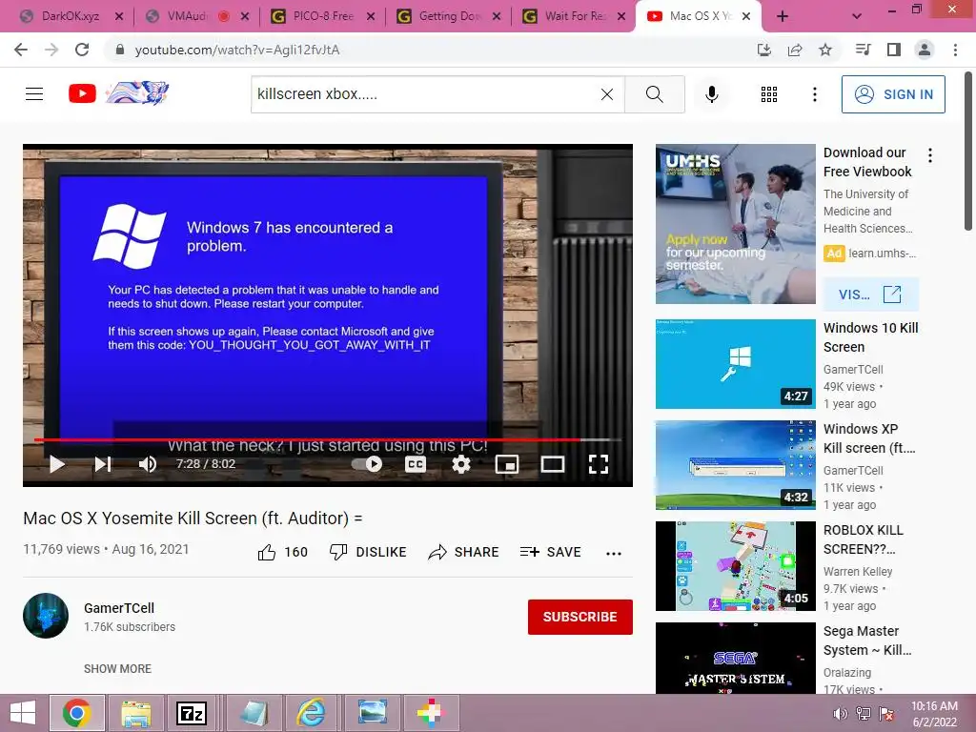
Task: Open the ROBLOX KILL SCREEN video thumbnail
Action: (x=735, y=566)
